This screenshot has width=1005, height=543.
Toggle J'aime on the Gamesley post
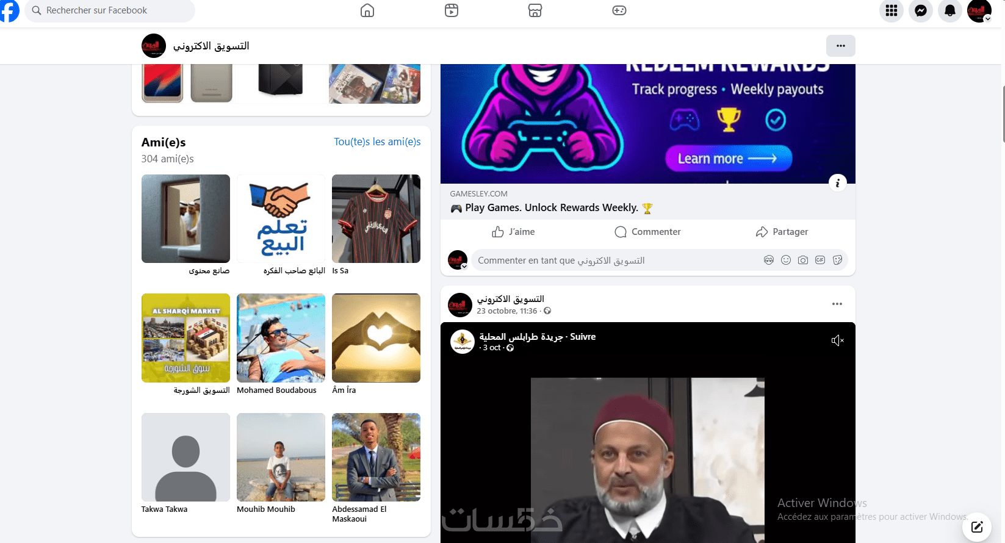pyautogui.click(x=513, y=232)
